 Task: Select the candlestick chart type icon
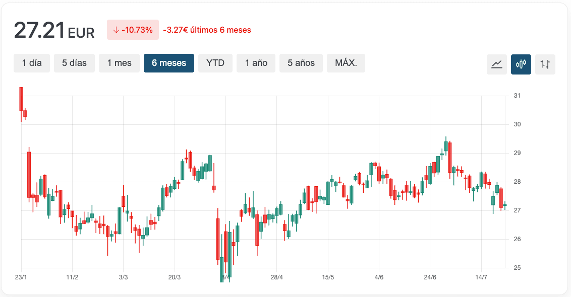(x=521, y=64)
